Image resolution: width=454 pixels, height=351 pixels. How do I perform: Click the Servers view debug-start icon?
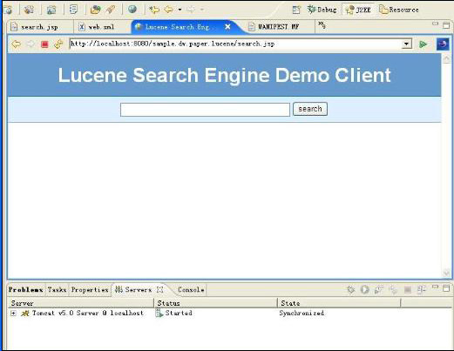click(351, 289)
